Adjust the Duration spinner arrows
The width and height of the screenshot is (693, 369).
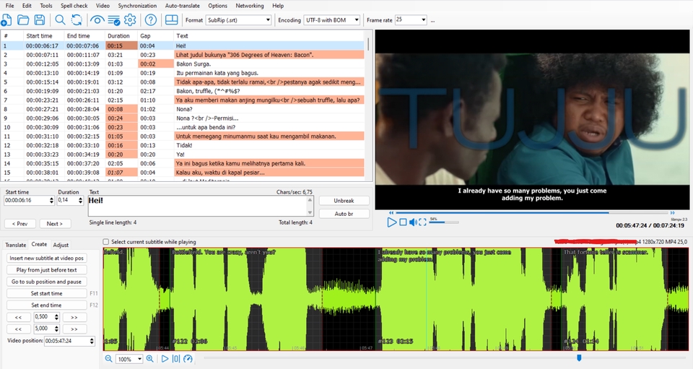tap(80, 200)
